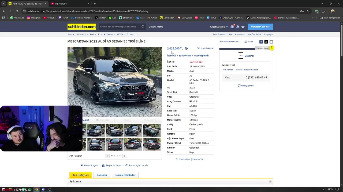The width and height of the screenshot is (343, 192).
Task: Click Mesaj gönder link
Action: point(246,86)
